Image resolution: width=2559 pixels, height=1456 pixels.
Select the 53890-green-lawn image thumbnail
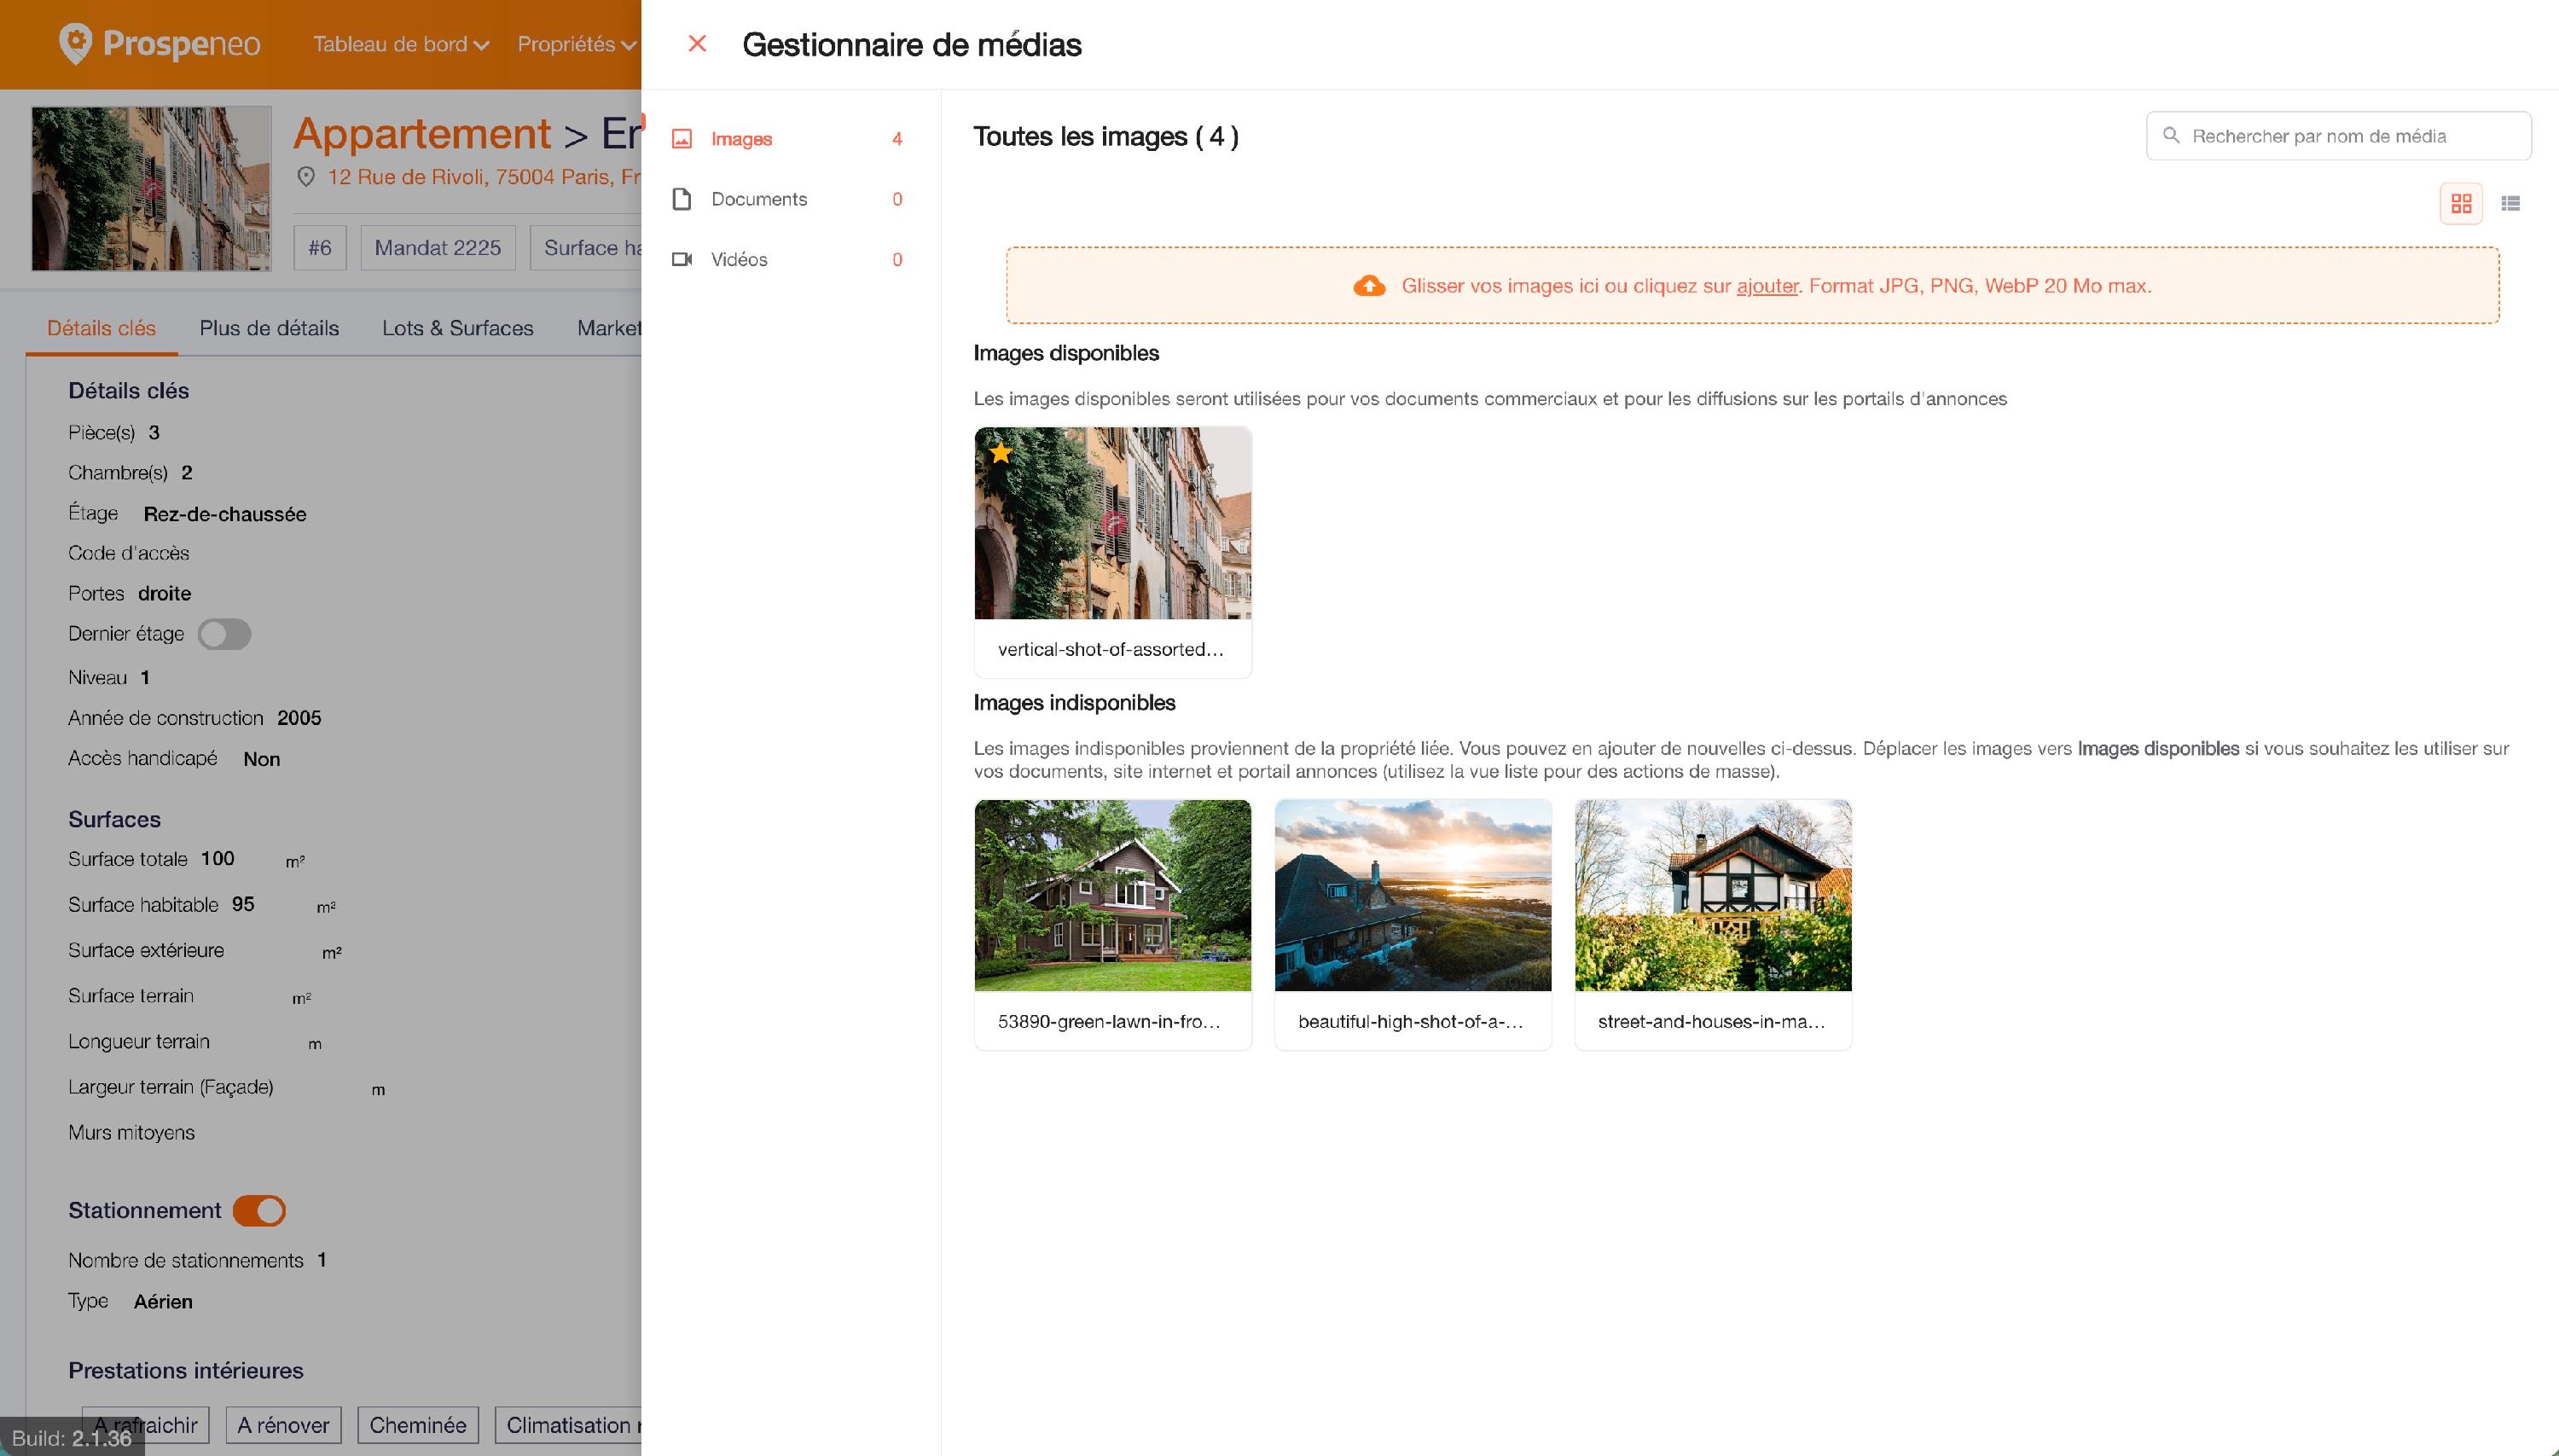click(x=1113, y=895)
